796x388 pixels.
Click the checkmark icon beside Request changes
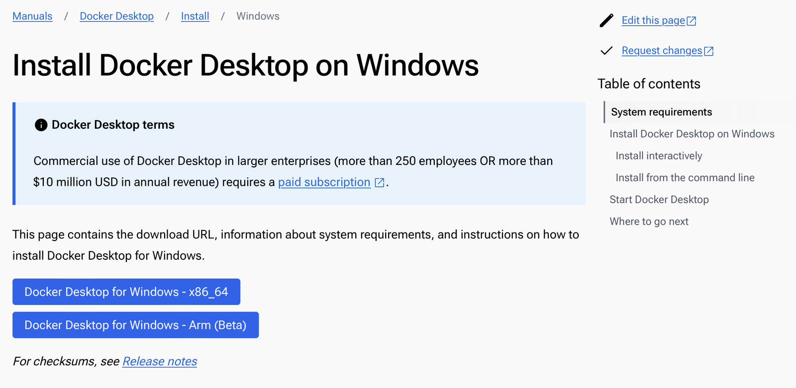coord(606,51)
